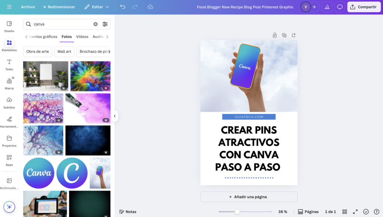Open the Marca sidebar panel

9,84
